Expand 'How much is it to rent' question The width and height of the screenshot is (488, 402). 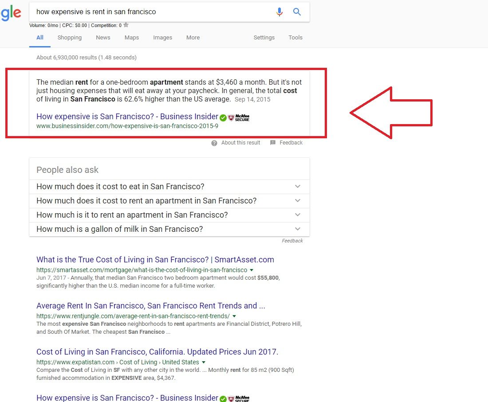tap(169, 215)
